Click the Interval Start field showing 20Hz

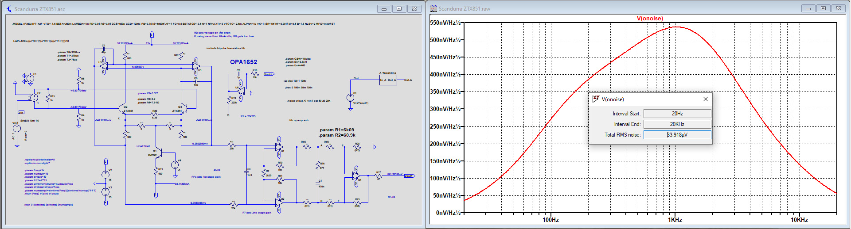coord(677,114)
